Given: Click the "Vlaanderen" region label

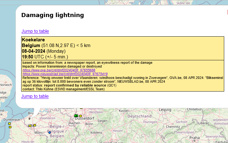Looking at the screenshot, I should coord(47,118).
